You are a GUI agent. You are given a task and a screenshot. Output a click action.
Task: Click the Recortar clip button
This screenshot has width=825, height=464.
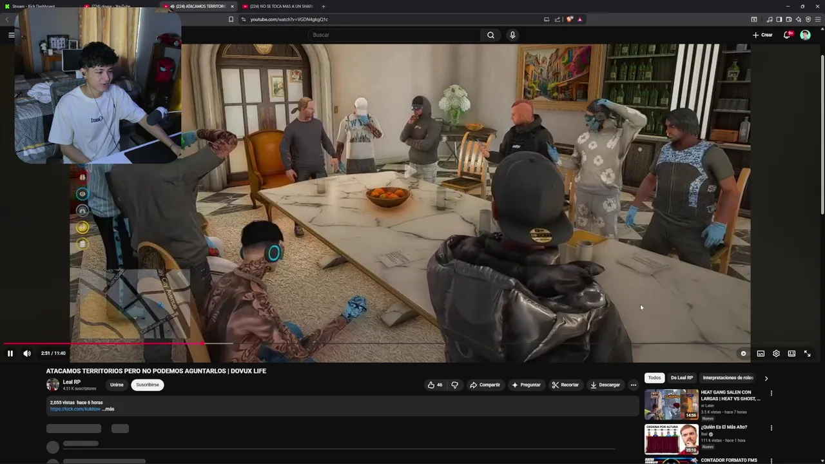pyautogui.click(x=565, y=385)
